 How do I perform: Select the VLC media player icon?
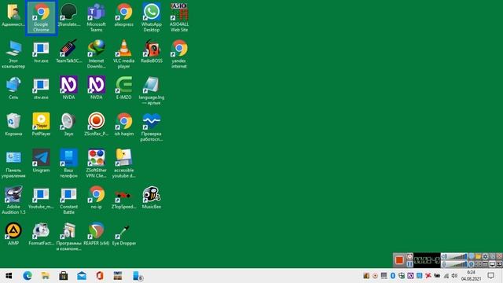pyautogui.click(x=124, y=54)
